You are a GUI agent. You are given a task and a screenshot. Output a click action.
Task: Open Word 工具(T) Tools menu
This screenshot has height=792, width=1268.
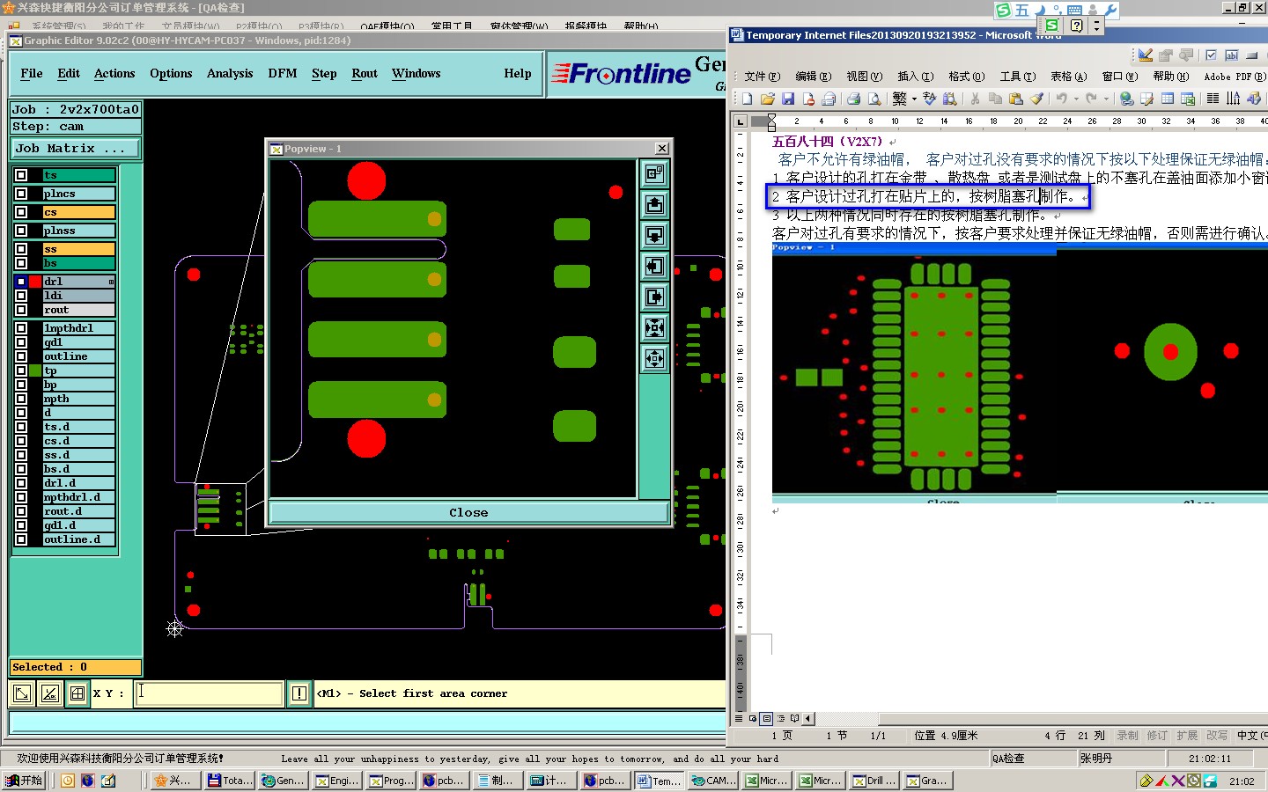[x=1017, y=77]
